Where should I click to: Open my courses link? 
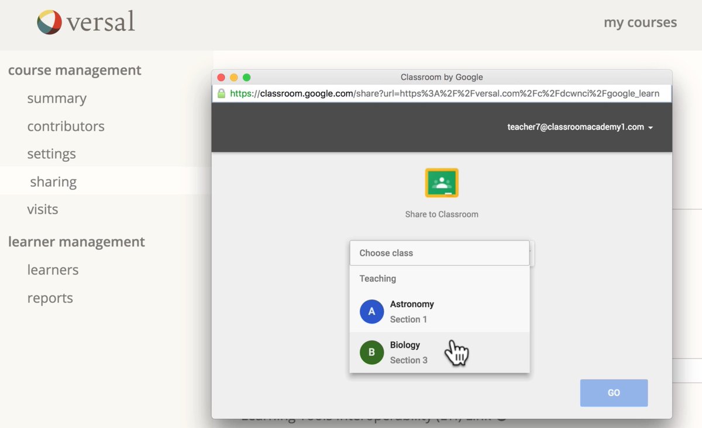(640, 23)
